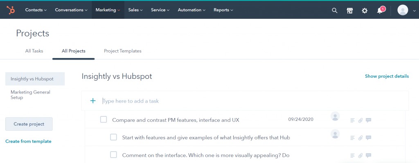Viewport: 419px width, 163px height.
Task: Select Insightly vs Hubspot project in sidebar
Action: point(35,79)
